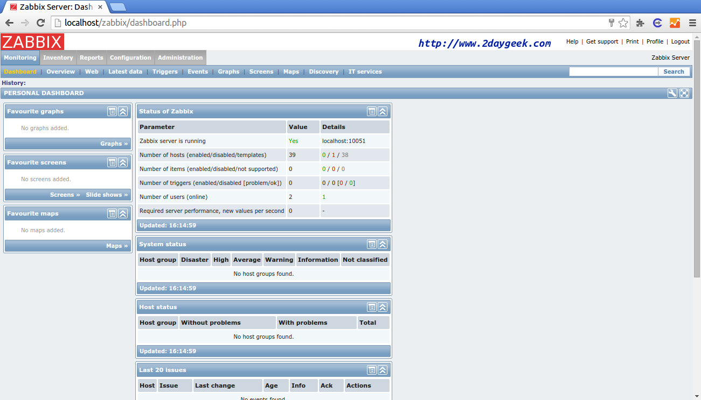
Task: Open the Discovery submenu item
Action: click(x=324, y=72)
